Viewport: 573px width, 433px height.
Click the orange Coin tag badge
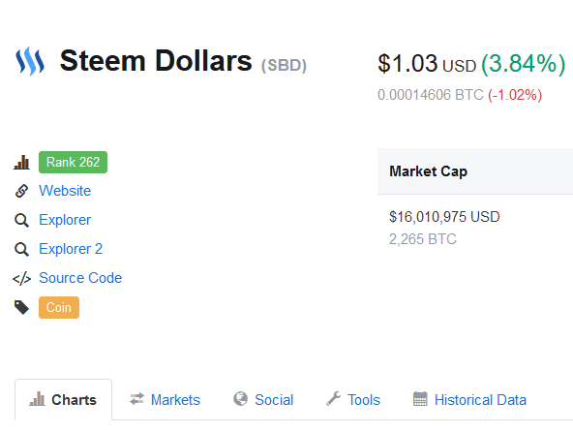pos(59,308)
